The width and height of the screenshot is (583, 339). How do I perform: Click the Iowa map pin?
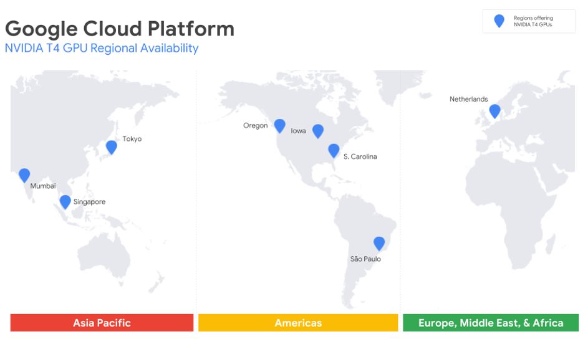[x=318, y=131]
